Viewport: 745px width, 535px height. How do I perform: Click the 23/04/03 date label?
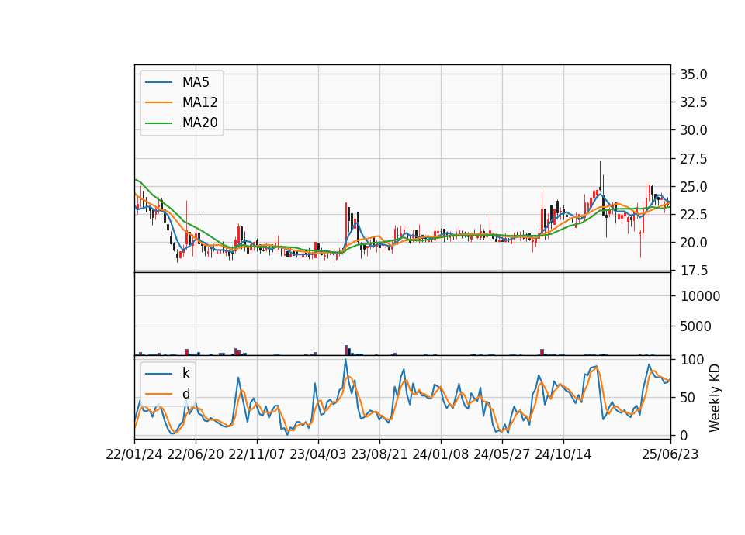(318, 455)
